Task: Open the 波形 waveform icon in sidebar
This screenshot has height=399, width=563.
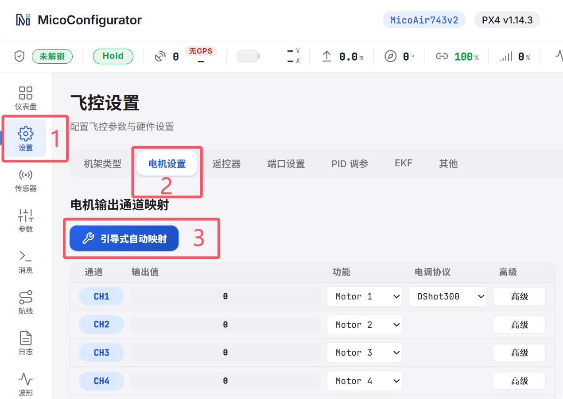Action: [26, 379]
